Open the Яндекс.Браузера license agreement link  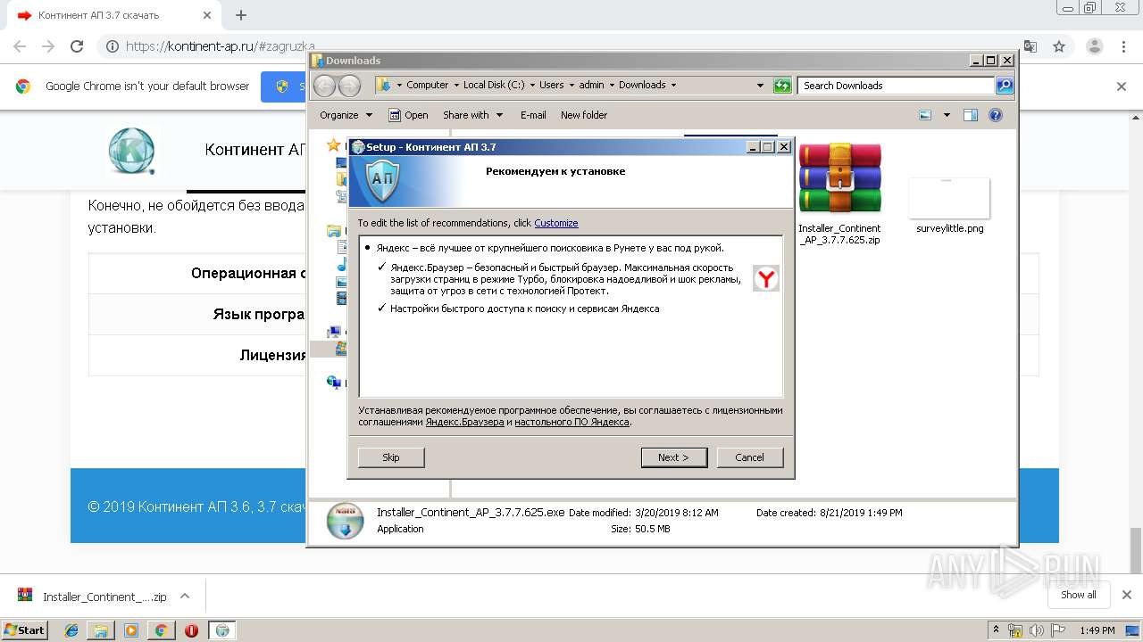point(464,422)
